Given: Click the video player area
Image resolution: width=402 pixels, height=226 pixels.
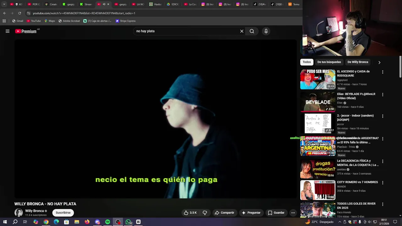Looking at the screenshot, I should (155, 119).
